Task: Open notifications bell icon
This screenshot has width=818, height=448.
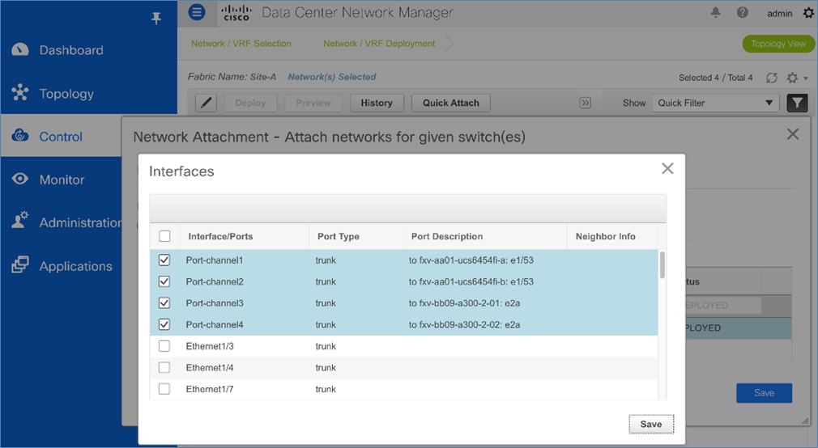Action: 715,12
